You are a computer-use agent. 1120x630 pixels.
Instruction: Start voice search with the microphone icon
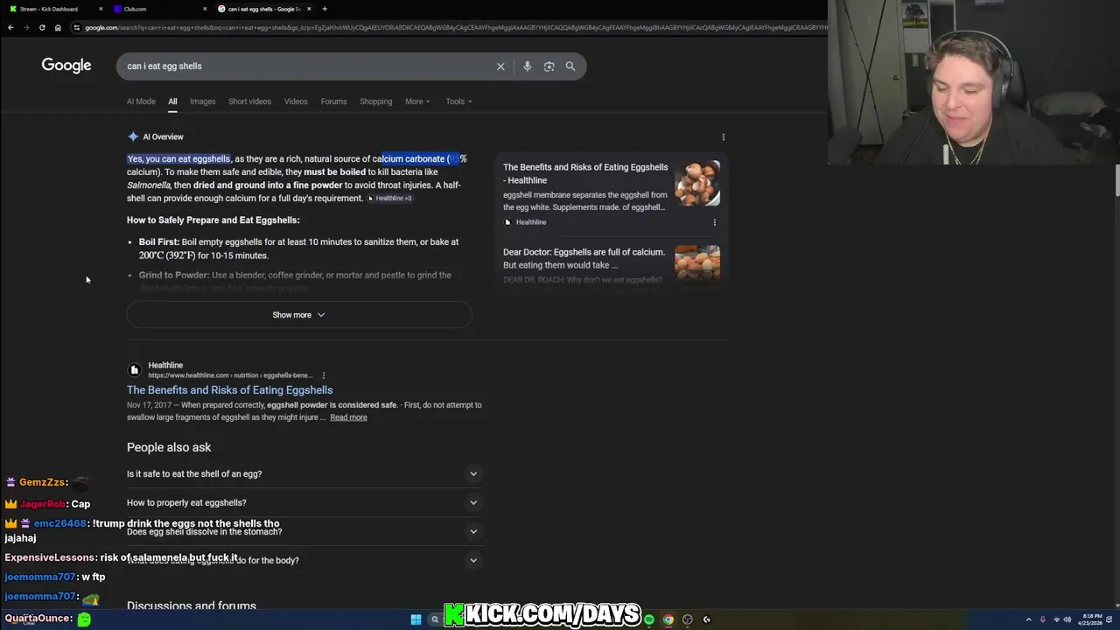click(527, 66)
